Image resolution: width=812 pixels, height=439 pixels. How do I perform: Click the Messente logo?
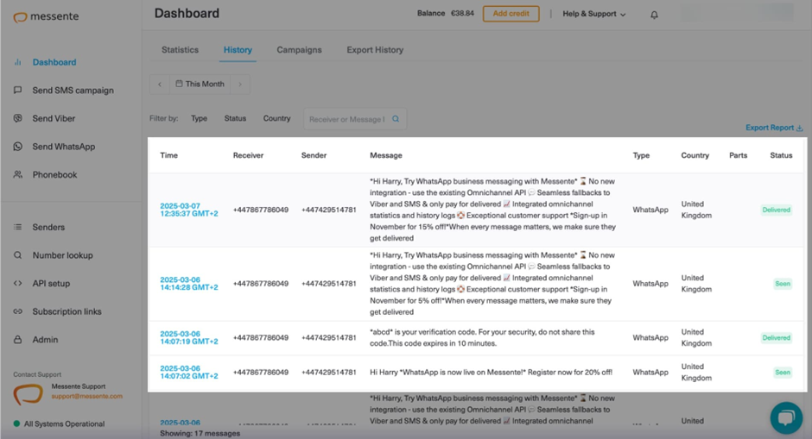[x=46, y=16]
